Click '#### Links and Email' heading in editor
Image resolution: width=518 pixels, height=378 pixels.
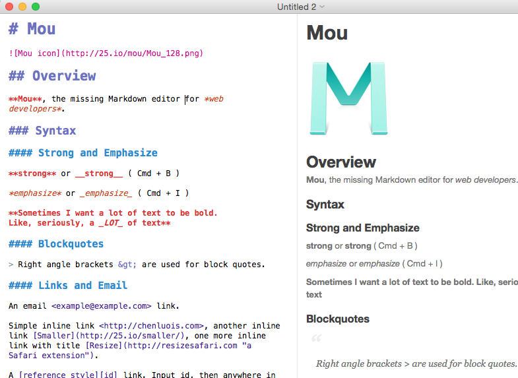[68, 285]
